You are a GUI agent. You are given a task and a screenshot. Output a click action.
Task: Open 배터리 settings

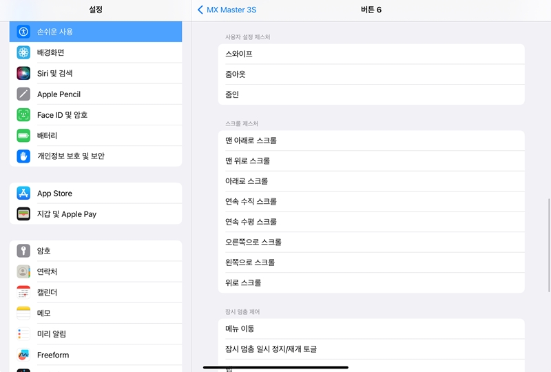(96, 136)
